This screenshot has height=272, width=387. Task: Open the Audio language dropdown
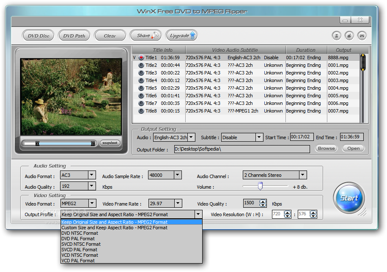click(x=191, y=137)
